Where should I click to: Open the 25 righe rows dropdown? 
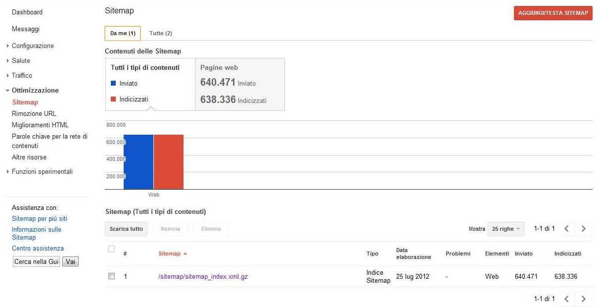(506, 229)
